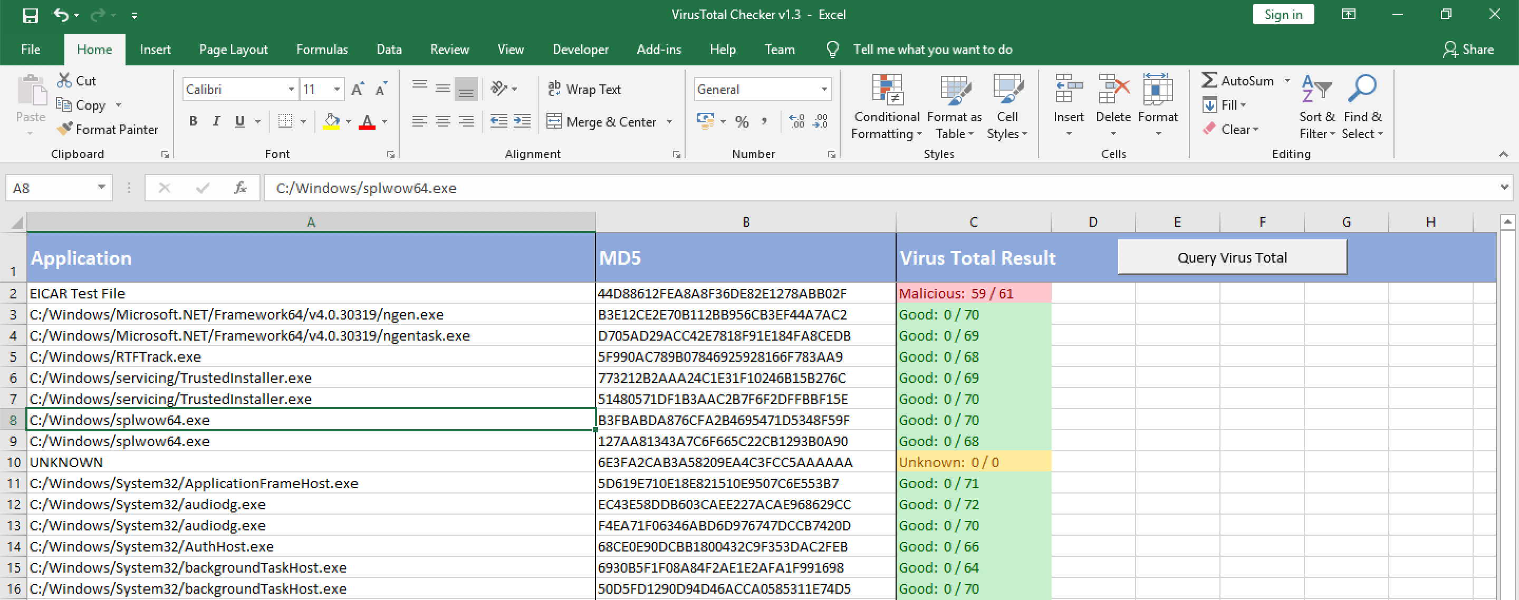
Task: Click the AutoSum button
Action: pos(1238,81)
